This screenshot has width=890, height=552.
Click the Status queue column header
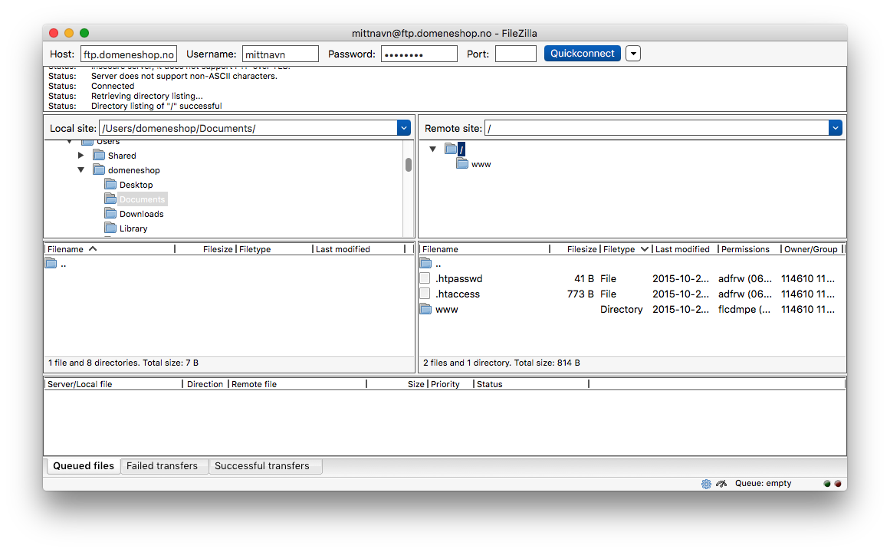531,384
